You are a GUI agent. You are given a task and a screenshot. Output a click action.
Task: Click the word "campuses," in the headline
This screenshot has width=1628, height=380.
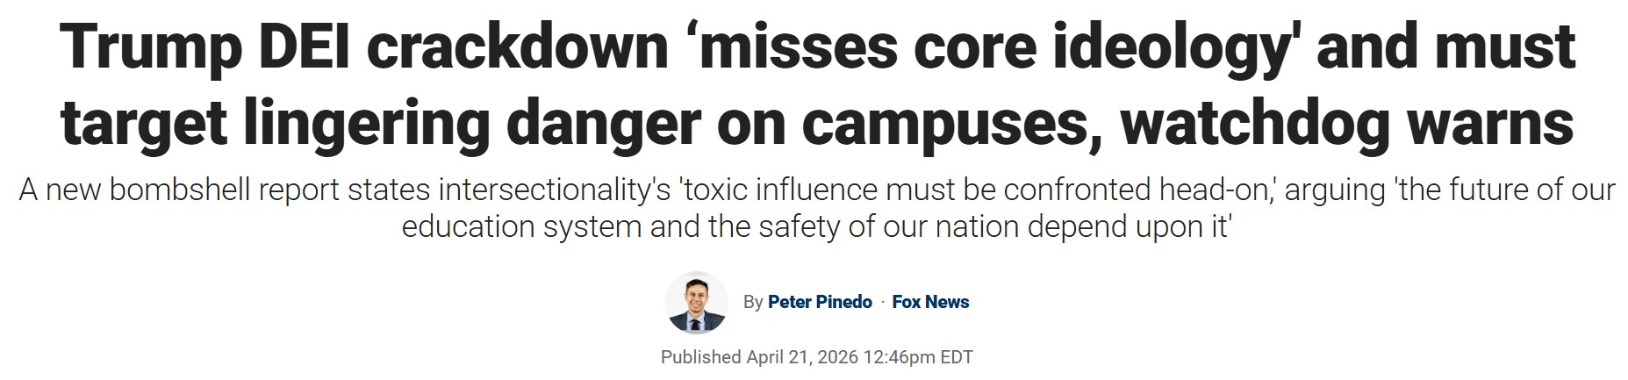[953, 123]
